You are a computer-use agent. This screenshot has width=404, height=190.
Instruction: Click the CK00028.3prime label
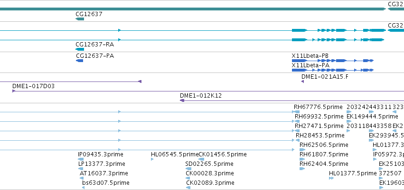210,173
